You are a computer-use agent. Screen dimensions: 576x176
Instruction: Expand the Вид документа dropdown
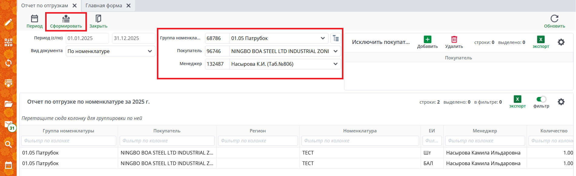[x=150, y=51]
